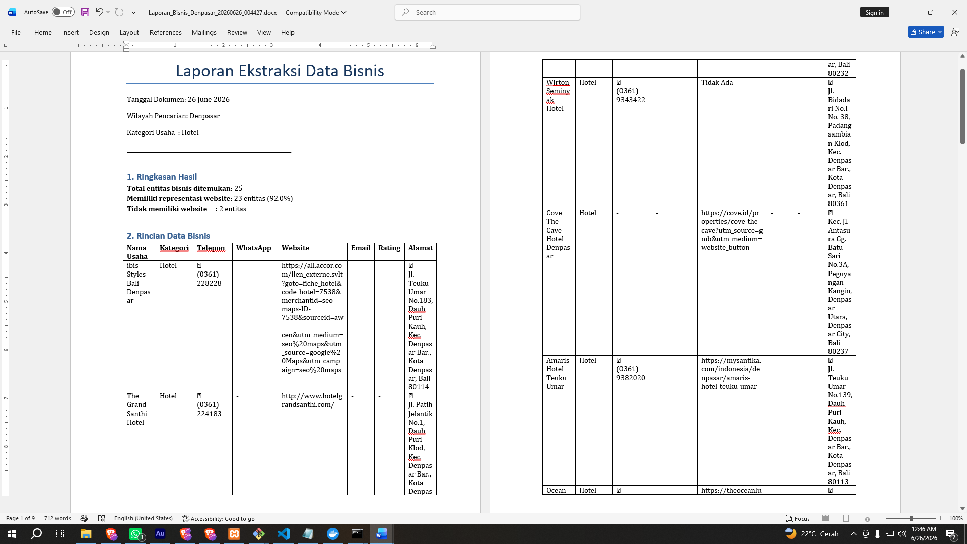Open Customize Quick Access Toolbar dropdown
This screenshot has height=544, width=967.
(x=134, y=12)
